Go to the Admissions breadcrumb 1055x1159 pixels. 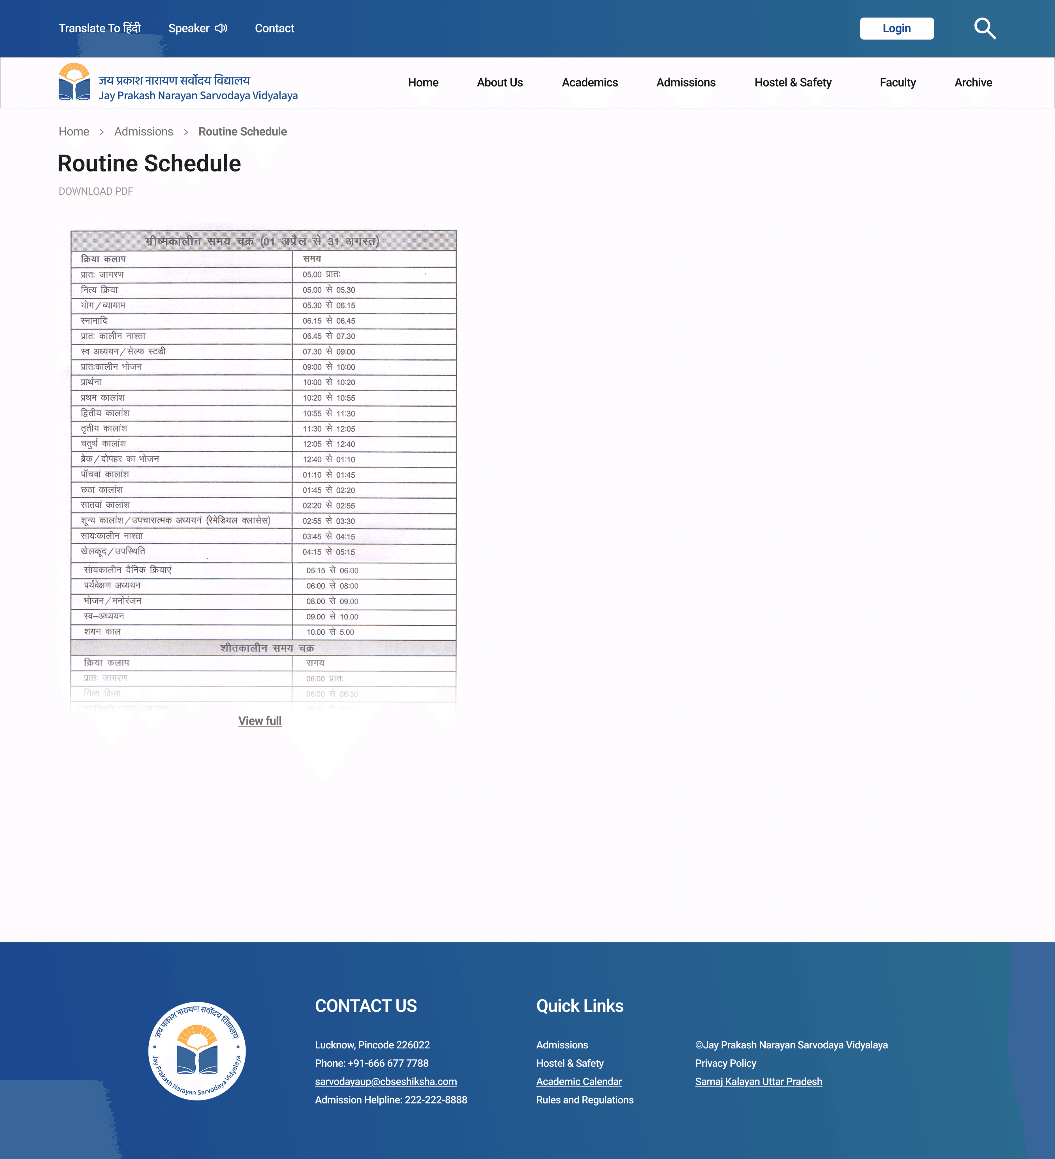(143, 132)
